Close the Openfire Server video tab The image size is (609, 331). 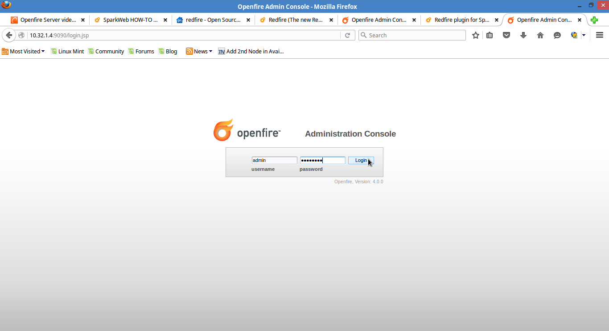click(x=83, y=20)
